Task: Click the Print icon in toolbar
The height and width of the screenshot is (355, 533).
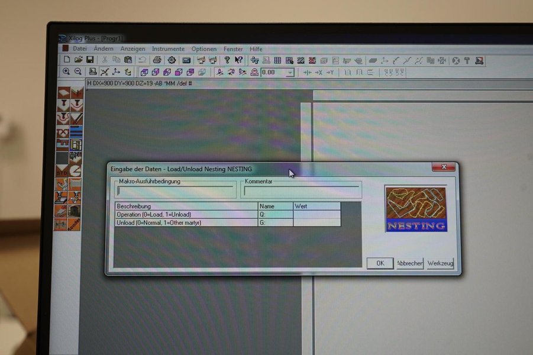Action: [x=157, y=60]
